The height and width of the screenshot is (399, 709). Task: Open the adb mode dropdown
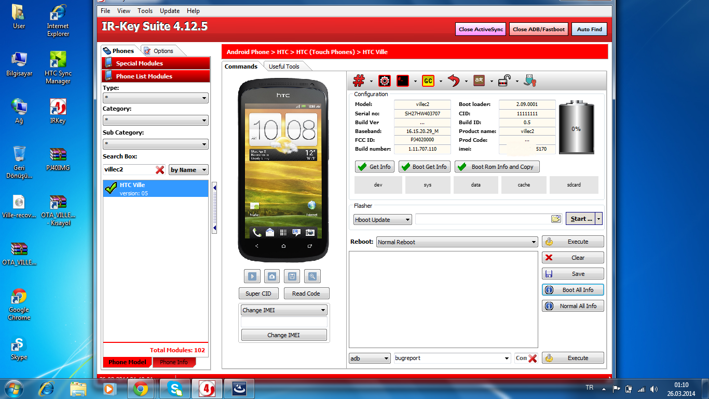pyautogui.click(x=370, y=358)
